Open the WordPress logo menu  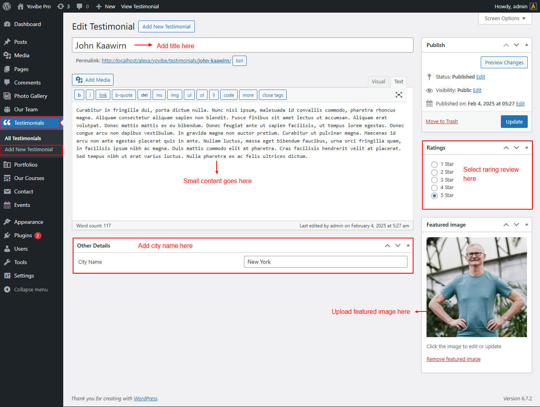click(7, 6)
